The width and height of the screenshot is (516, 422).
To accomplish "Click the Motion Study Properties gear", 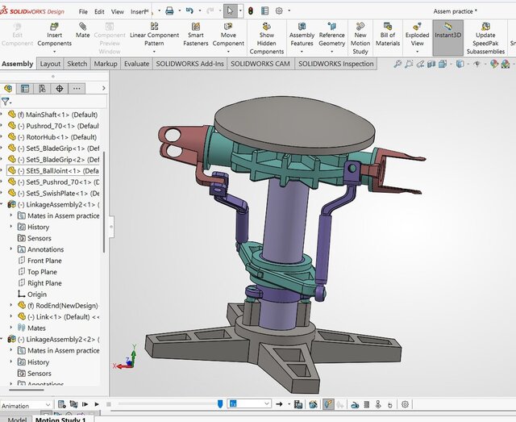I will pos(405,404).
